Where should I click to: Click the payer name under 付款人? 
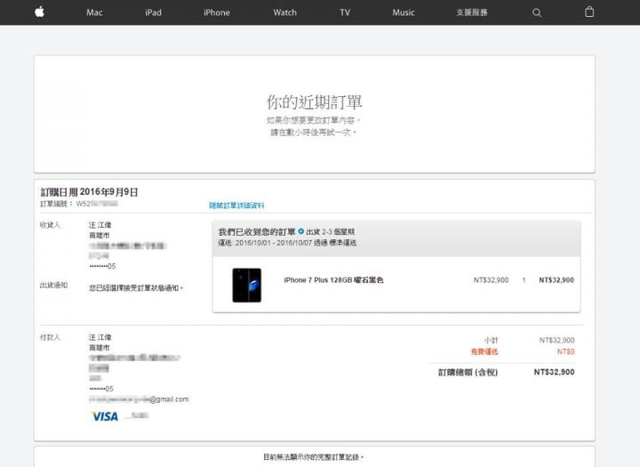pos(100,337)
